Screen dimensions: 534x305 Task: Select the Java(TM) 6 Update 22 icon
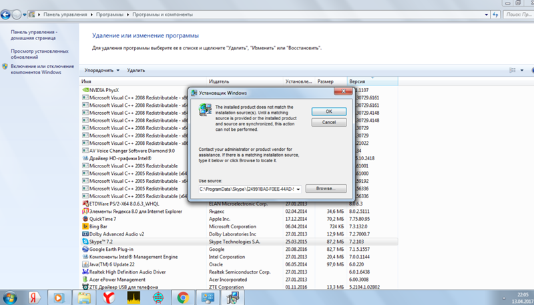tap(85, 264)
